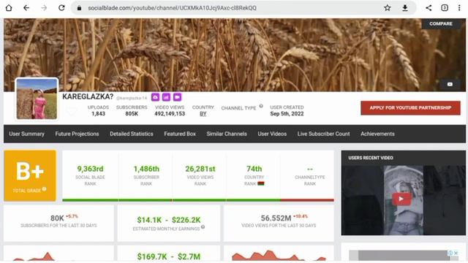Viewport: 468px width, 263px height.
Task: Open the browser tab switcher
Action: click(445, 8)
